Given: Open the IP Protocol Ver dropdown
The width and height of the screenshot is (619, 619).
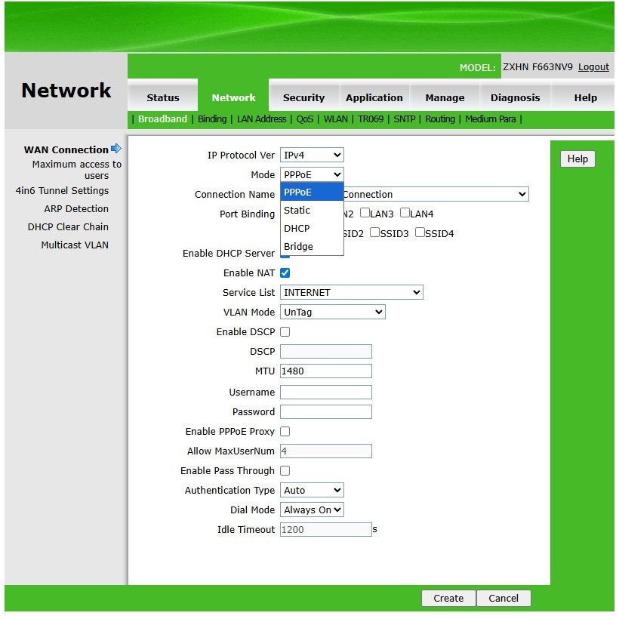Looking at the screenshot, I should [x=312, y=156].
